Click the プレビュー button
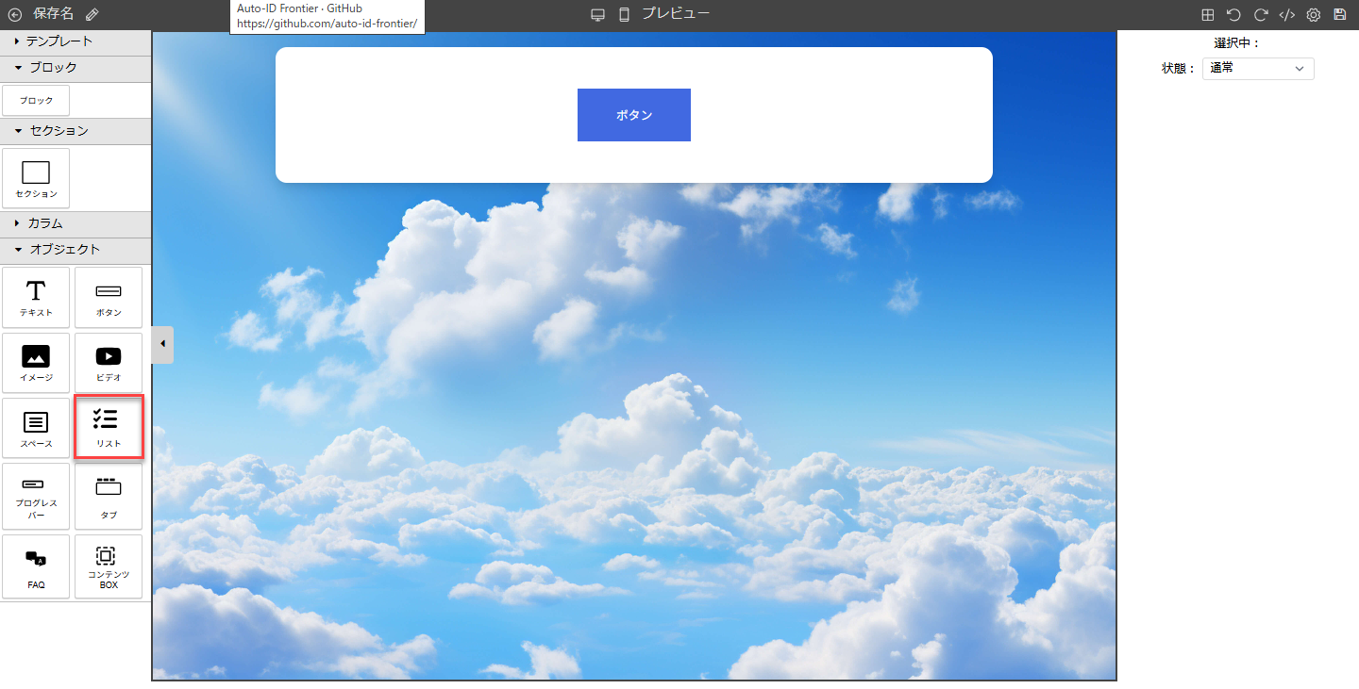 point(676,14)
